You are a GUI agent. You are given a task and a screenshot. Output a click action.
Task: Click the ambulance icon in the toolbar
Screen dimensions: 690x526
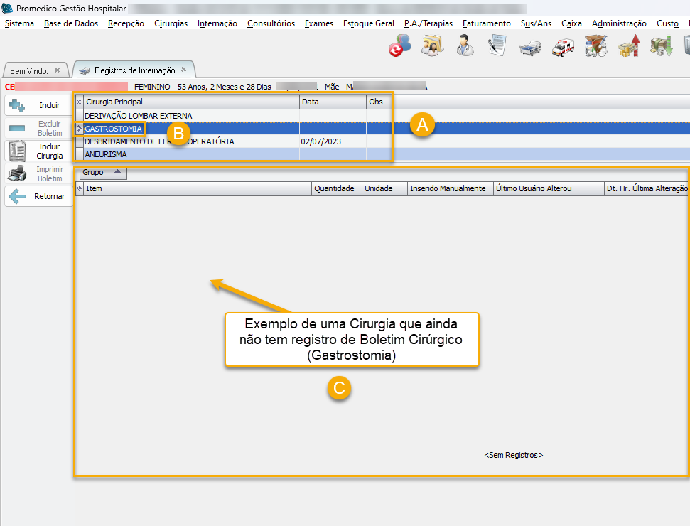pyautogui.click(x=562, y=47)
